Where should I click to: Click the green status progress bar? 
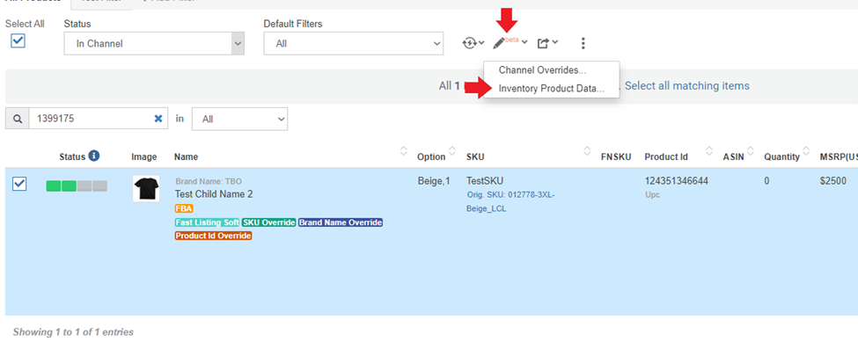[x=77, y=186]
